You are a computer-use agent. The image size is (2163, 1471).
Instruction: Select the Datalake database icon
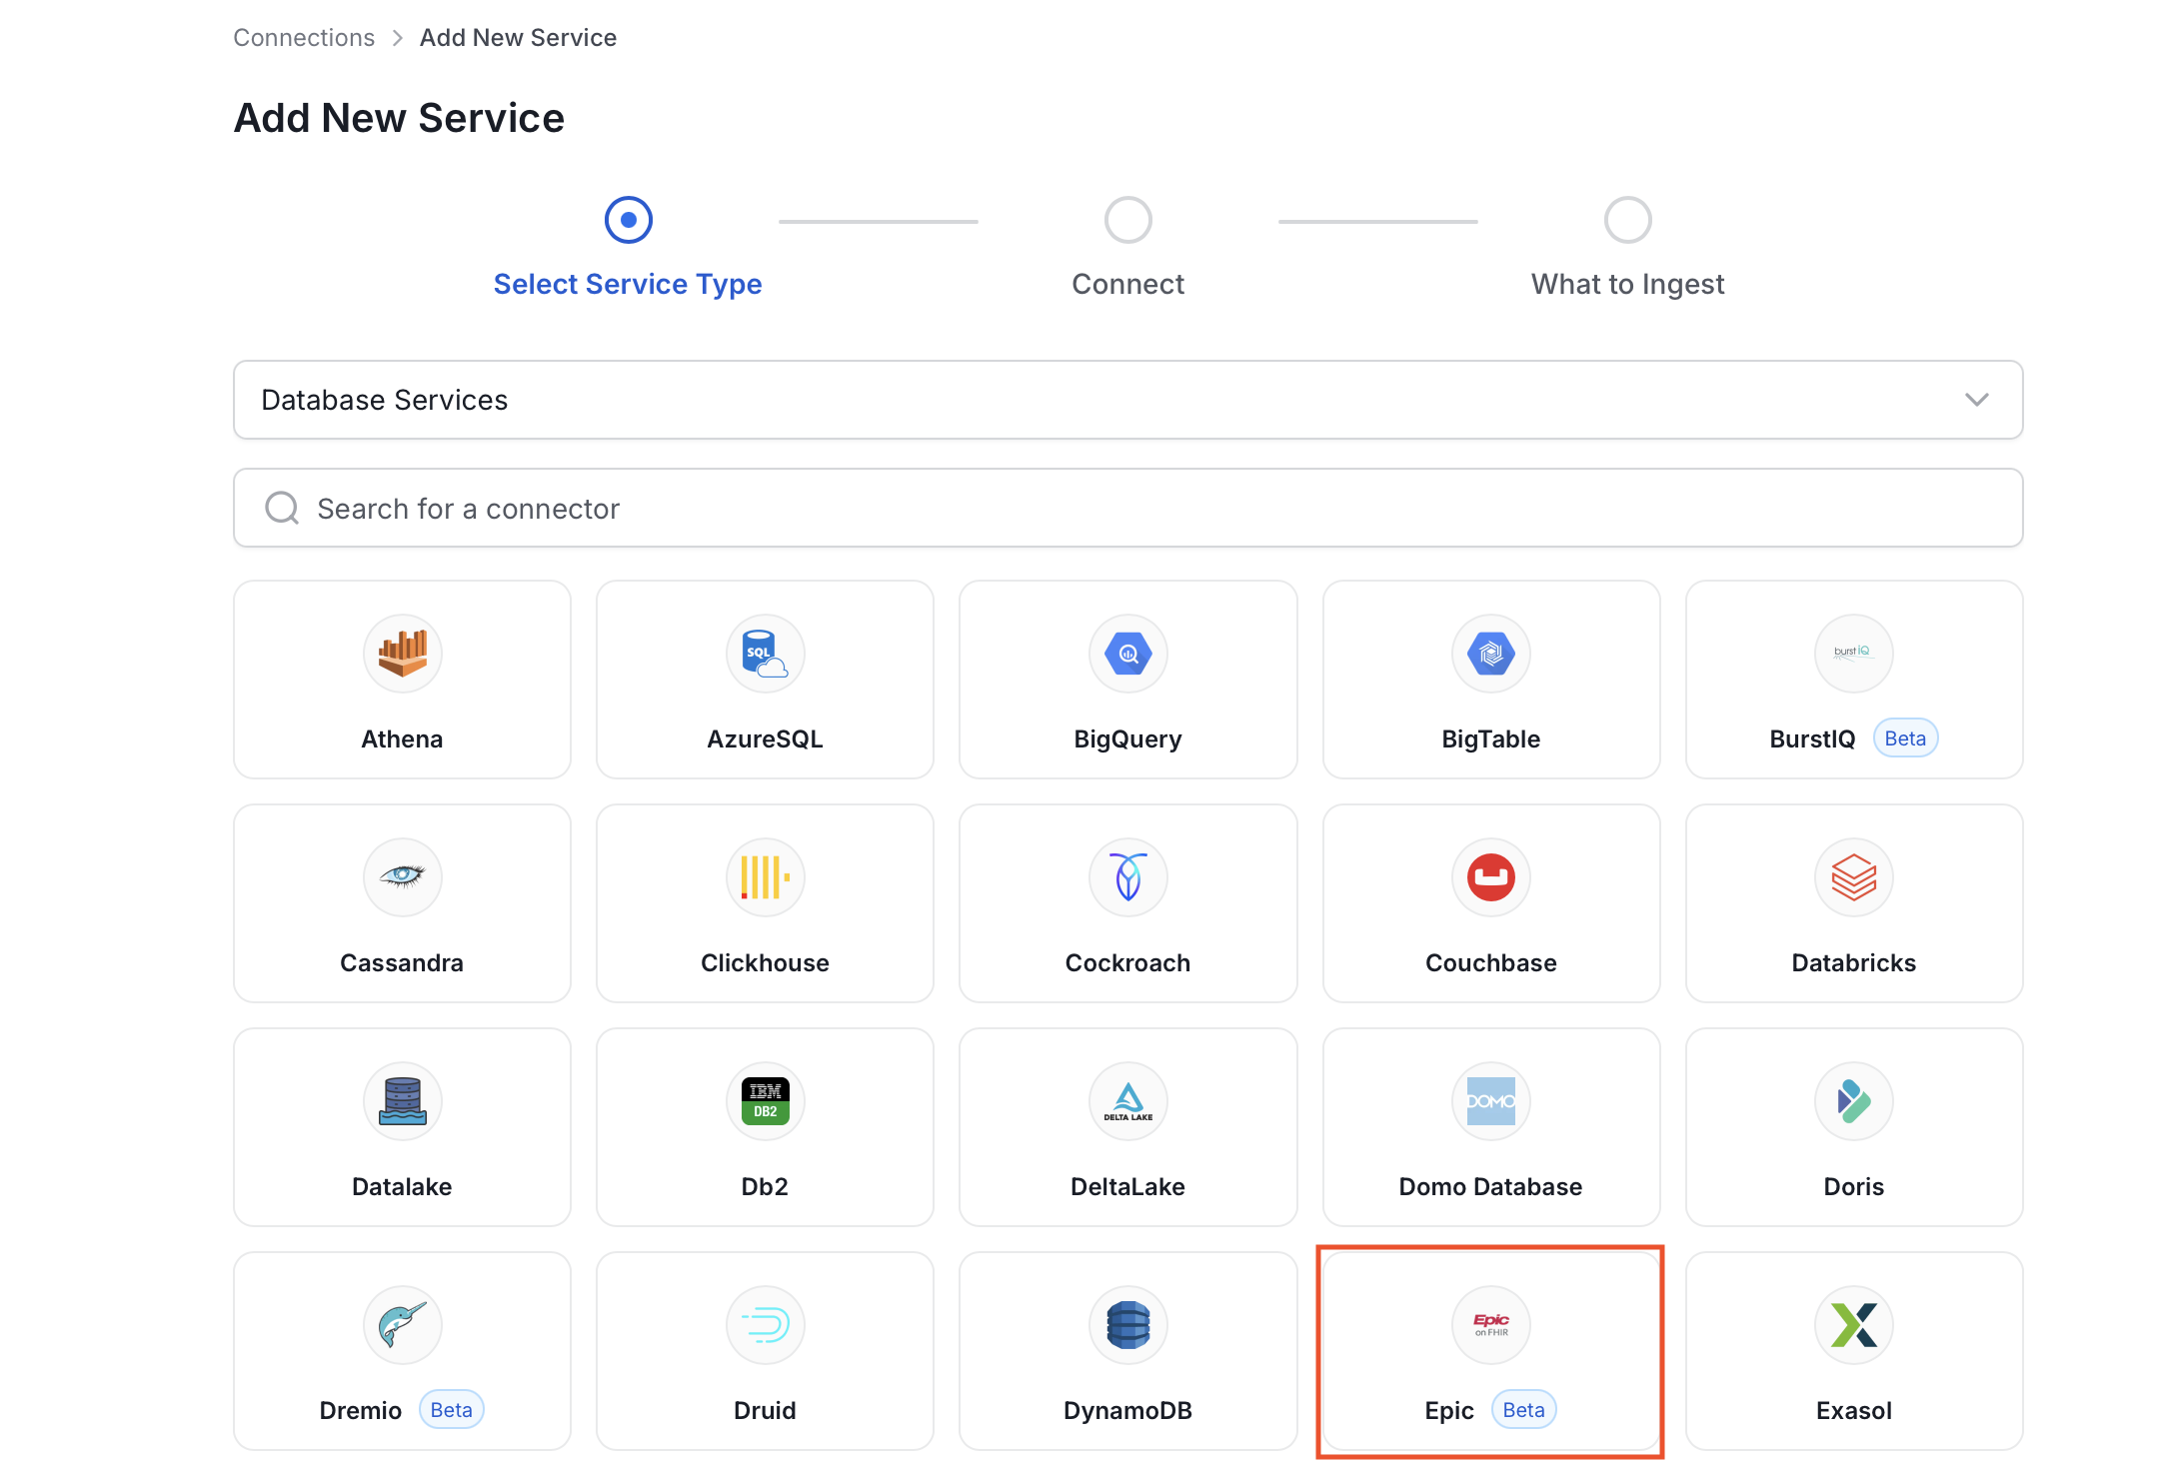[x=402, y=1101]
